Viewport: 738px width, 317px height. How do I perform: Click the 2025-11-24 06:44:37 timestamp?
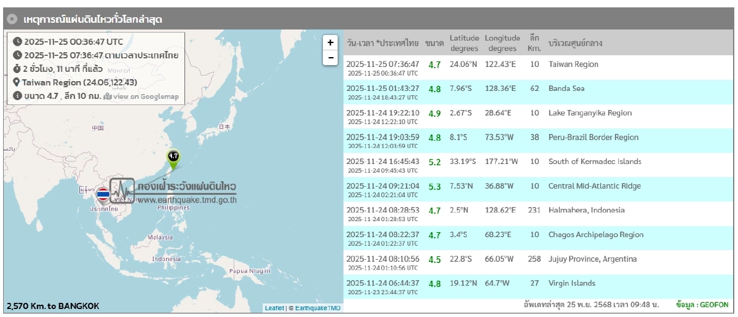click(383, 283)
